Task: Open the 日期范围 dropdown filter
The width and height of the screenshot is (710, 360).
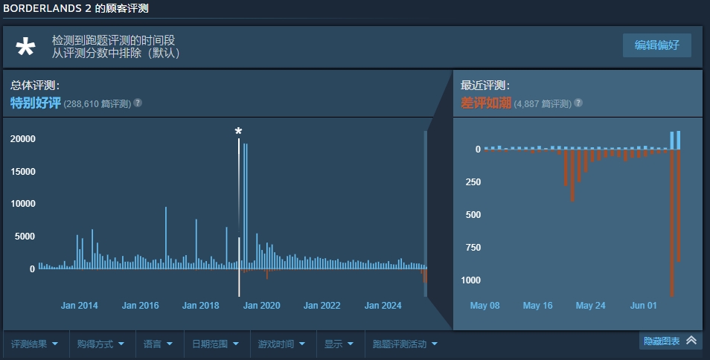Action: click(216, 344)
